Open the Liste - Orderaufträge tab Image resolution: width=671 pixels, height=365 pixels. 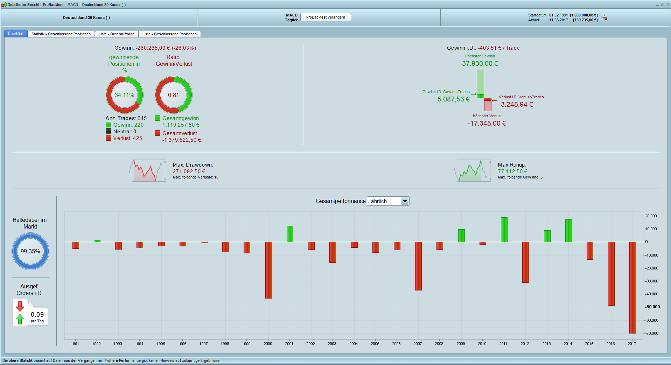pyautogui.click(x=116, y=34)
